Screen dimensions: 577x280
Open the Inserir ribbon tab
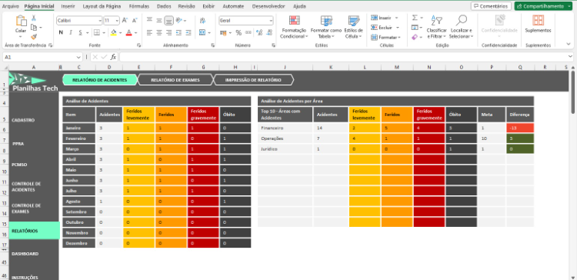(68, 6)
